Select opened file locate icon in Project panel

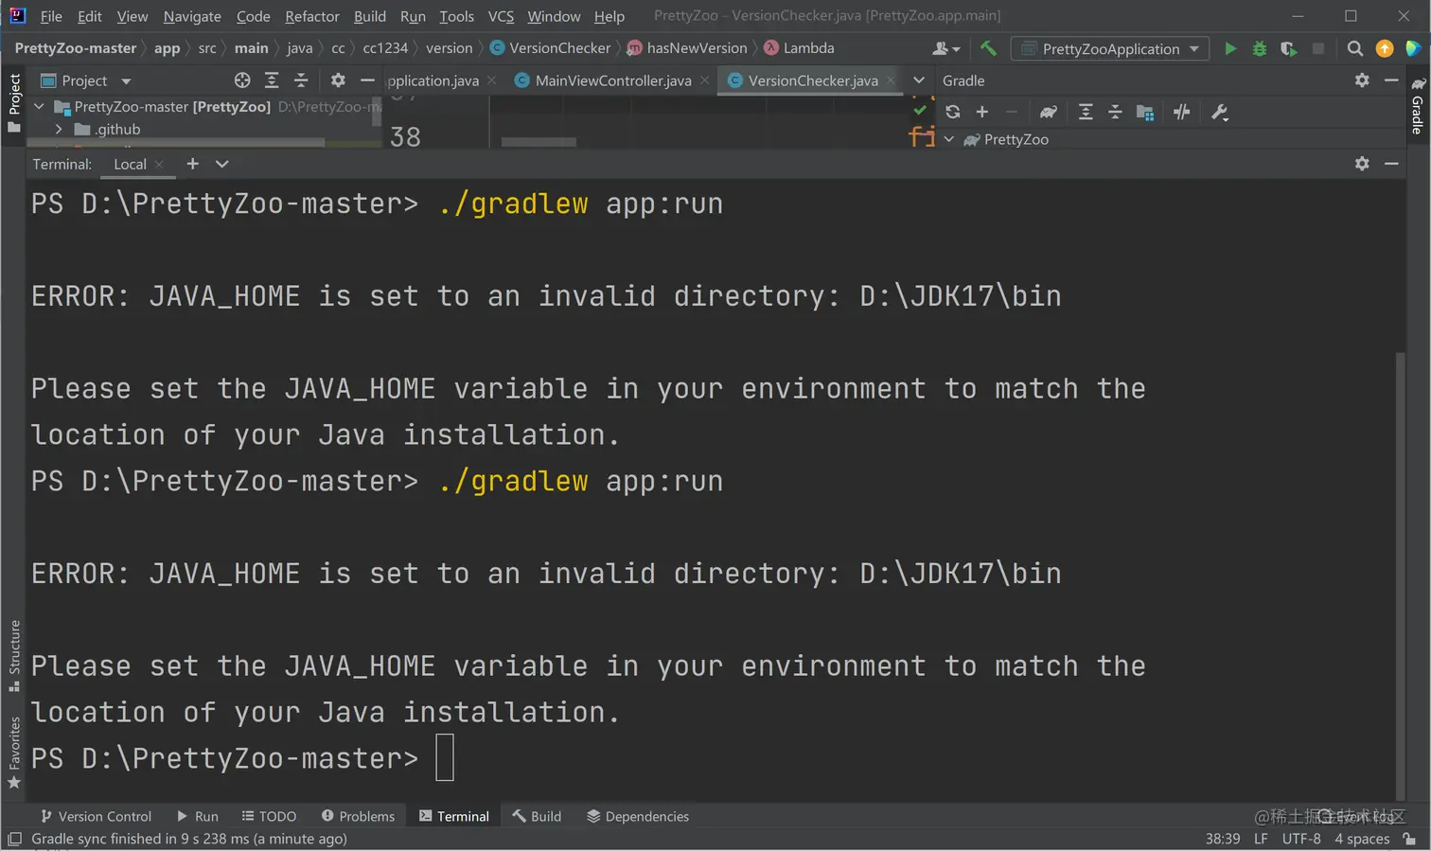coord(242,80)
